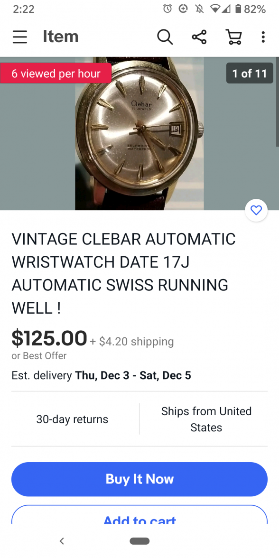Click the Add to cart button
Viewport: 279px width, 558px height.
pyautogui.click(x=139, y=514)
